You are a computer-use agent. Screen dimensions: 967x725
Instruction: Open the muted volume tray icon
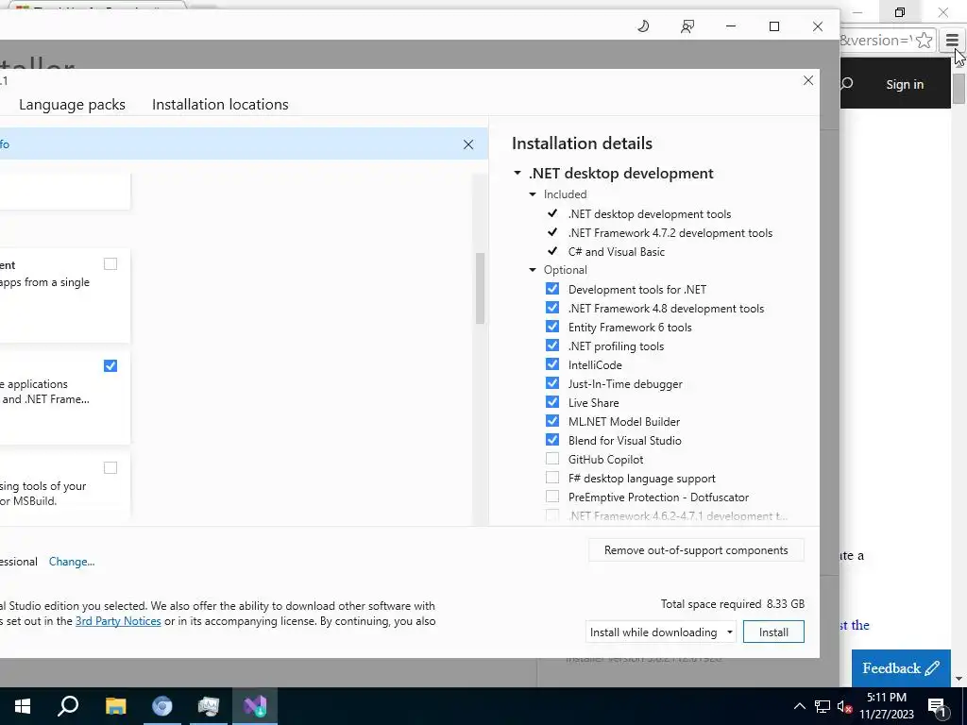(845, 706)
